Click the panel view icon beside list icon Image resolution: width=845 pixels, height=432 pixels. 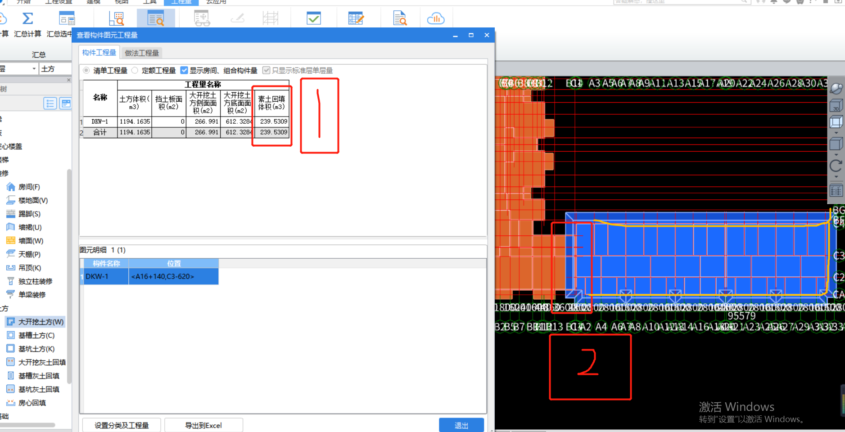click(x=66, y=103)
